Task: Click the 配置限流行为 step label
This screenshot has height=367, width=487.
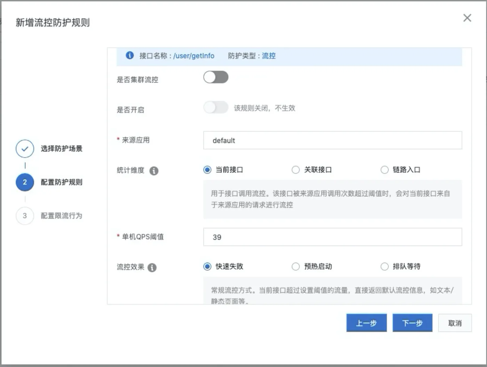Action: [x=62, y=216]
